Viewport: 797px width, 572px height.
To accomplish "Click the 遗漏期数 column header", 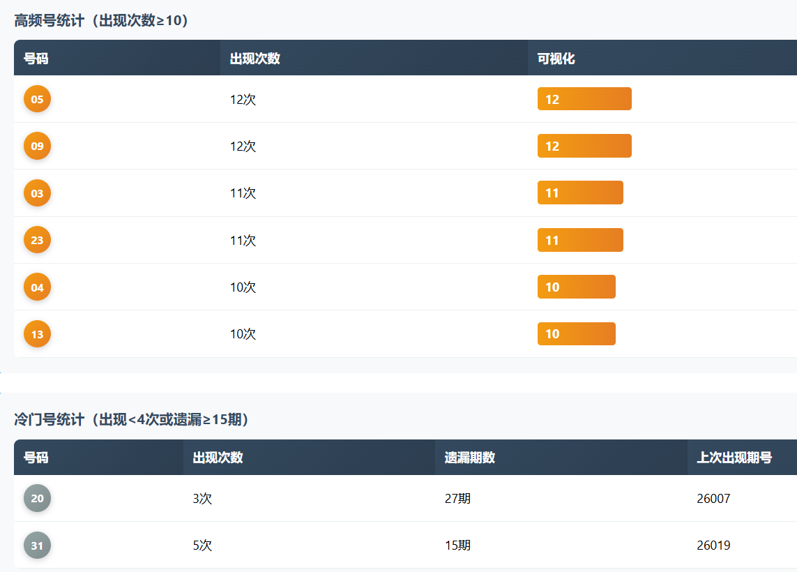I will pos(470,458).
